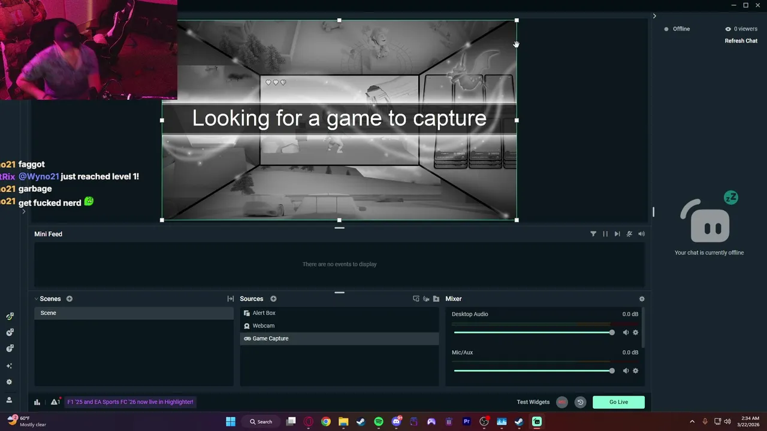767x431 pixels.
Task: Open the sparkle Highlighter icon in sidebar
Action: [9, 366]
